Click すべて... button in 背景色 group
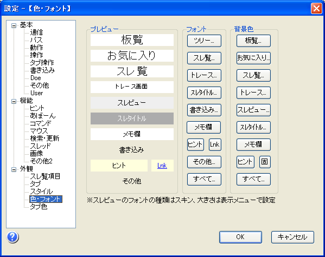This screenshot has height=257, width=325. (253, 179)
